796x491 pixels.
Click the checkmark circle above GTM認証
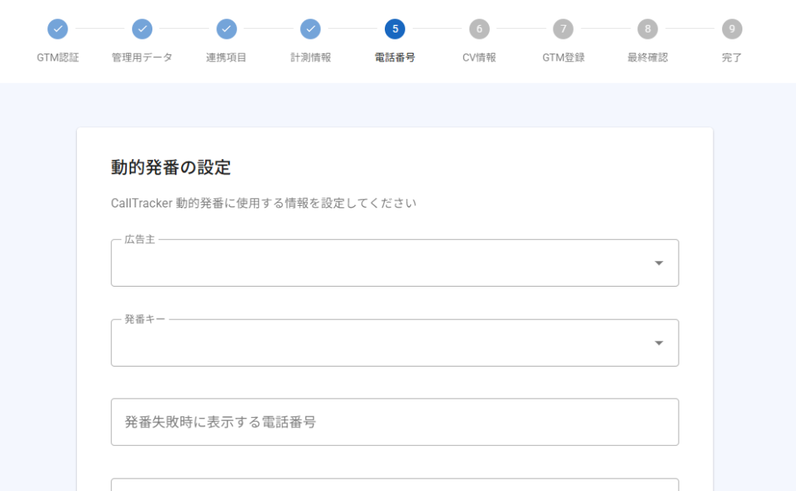(58, 30)
